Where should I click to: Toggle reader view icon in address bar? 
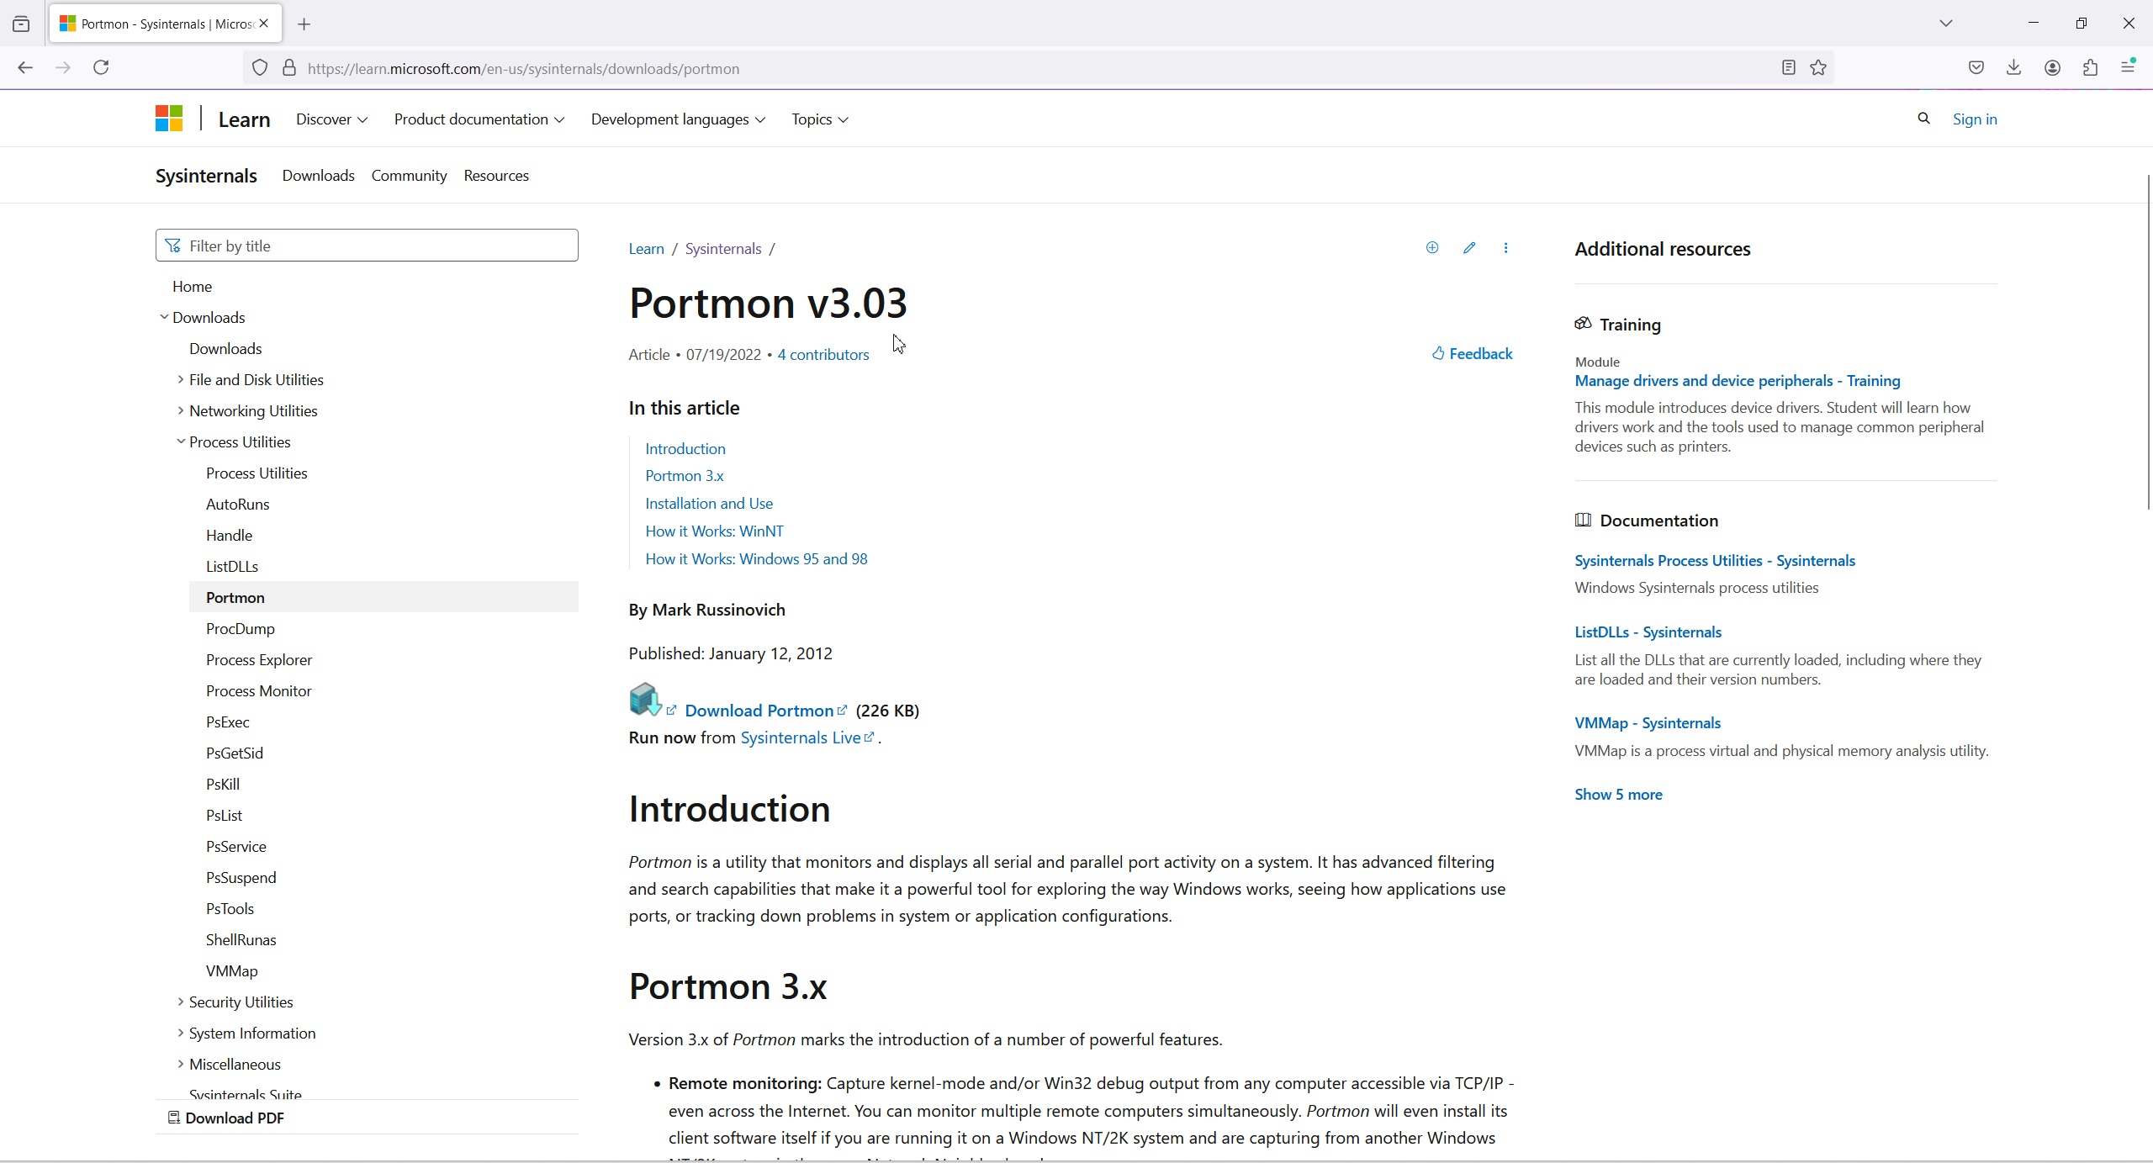[1788, 68]
